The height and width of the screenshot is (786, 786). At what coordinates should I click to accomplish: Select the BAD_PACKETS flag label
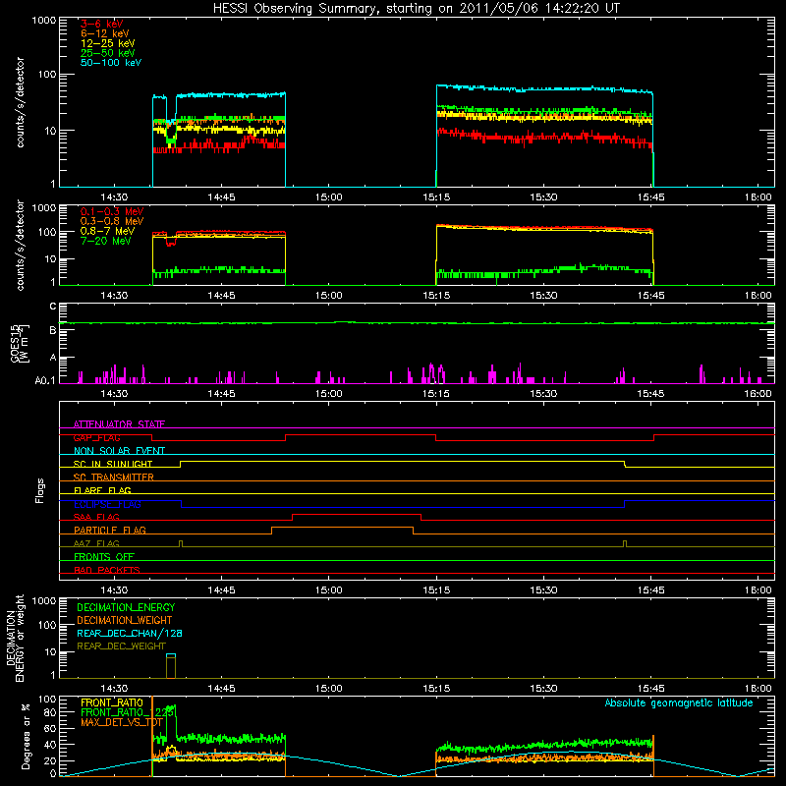[107, 570]
